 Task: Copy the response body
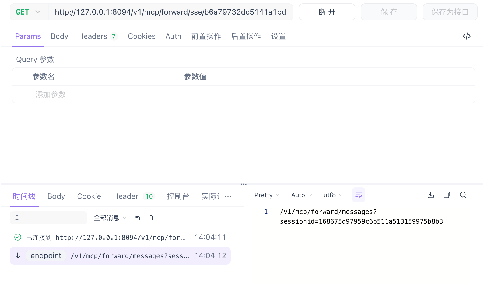[x=447, y=195]
